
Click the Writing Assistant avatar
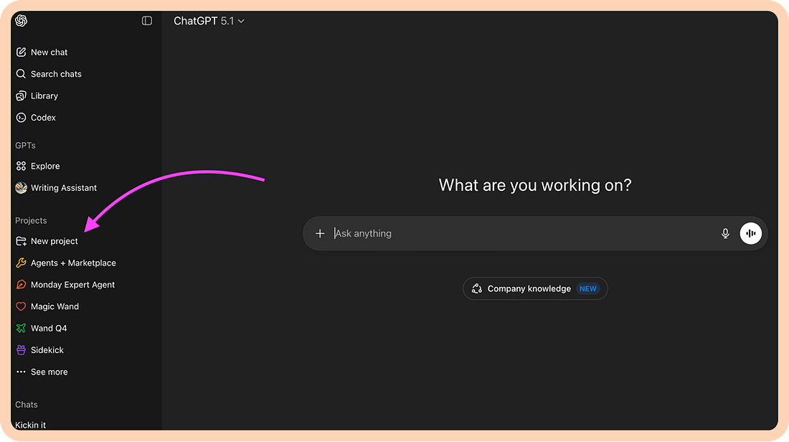pos(21,188)
